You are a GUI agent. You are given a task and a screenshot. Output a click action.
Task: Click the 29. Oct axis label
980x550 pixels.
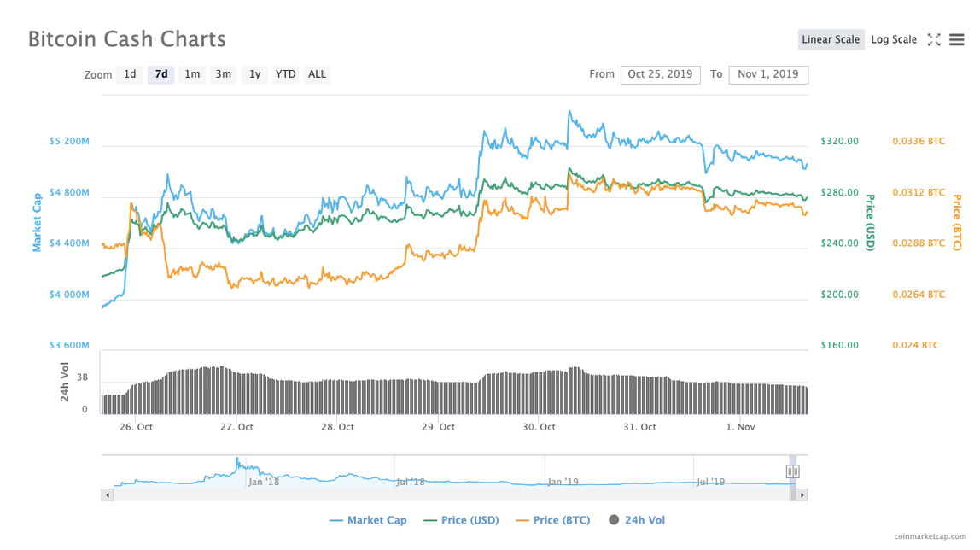[x=438, y=427]
